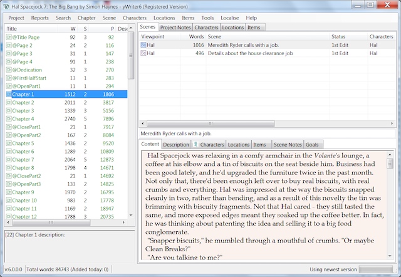Open the Items menu
The height and width of the screenshot is (277, 401).
[x=188, y=18]
